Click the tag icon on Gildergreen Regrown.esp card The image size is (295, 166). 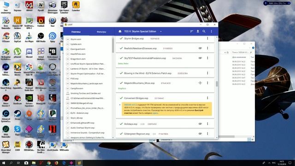tap(200, 134)
